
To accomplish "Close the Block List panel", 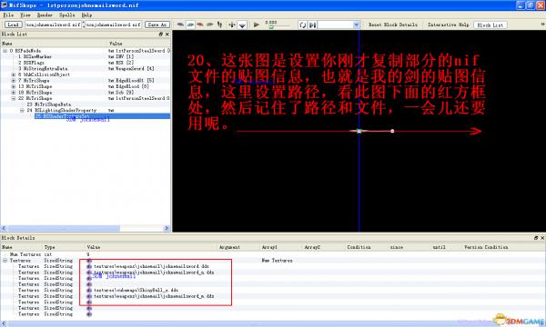I will (x=167, y=34).
